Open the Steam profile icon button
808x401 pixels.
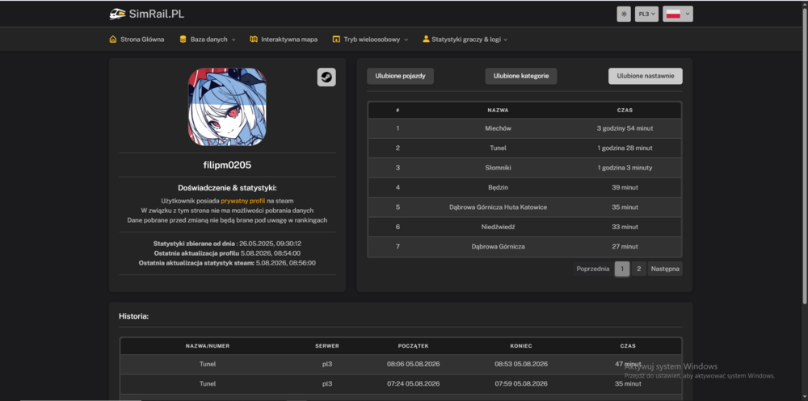[x=326, y=77]
